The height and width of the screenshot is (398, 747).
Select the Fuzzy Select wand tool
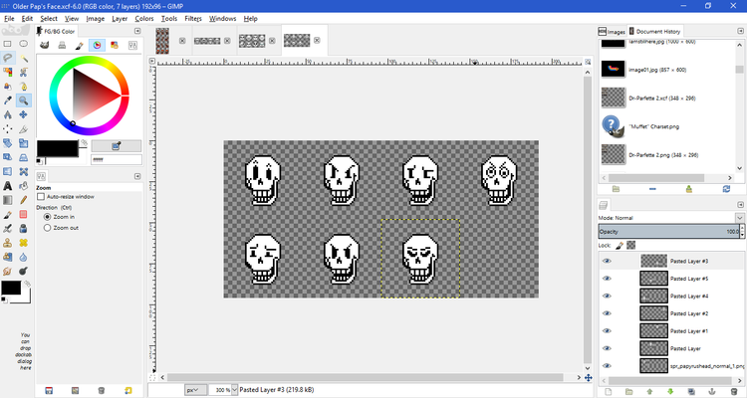(x=23, y=58)
